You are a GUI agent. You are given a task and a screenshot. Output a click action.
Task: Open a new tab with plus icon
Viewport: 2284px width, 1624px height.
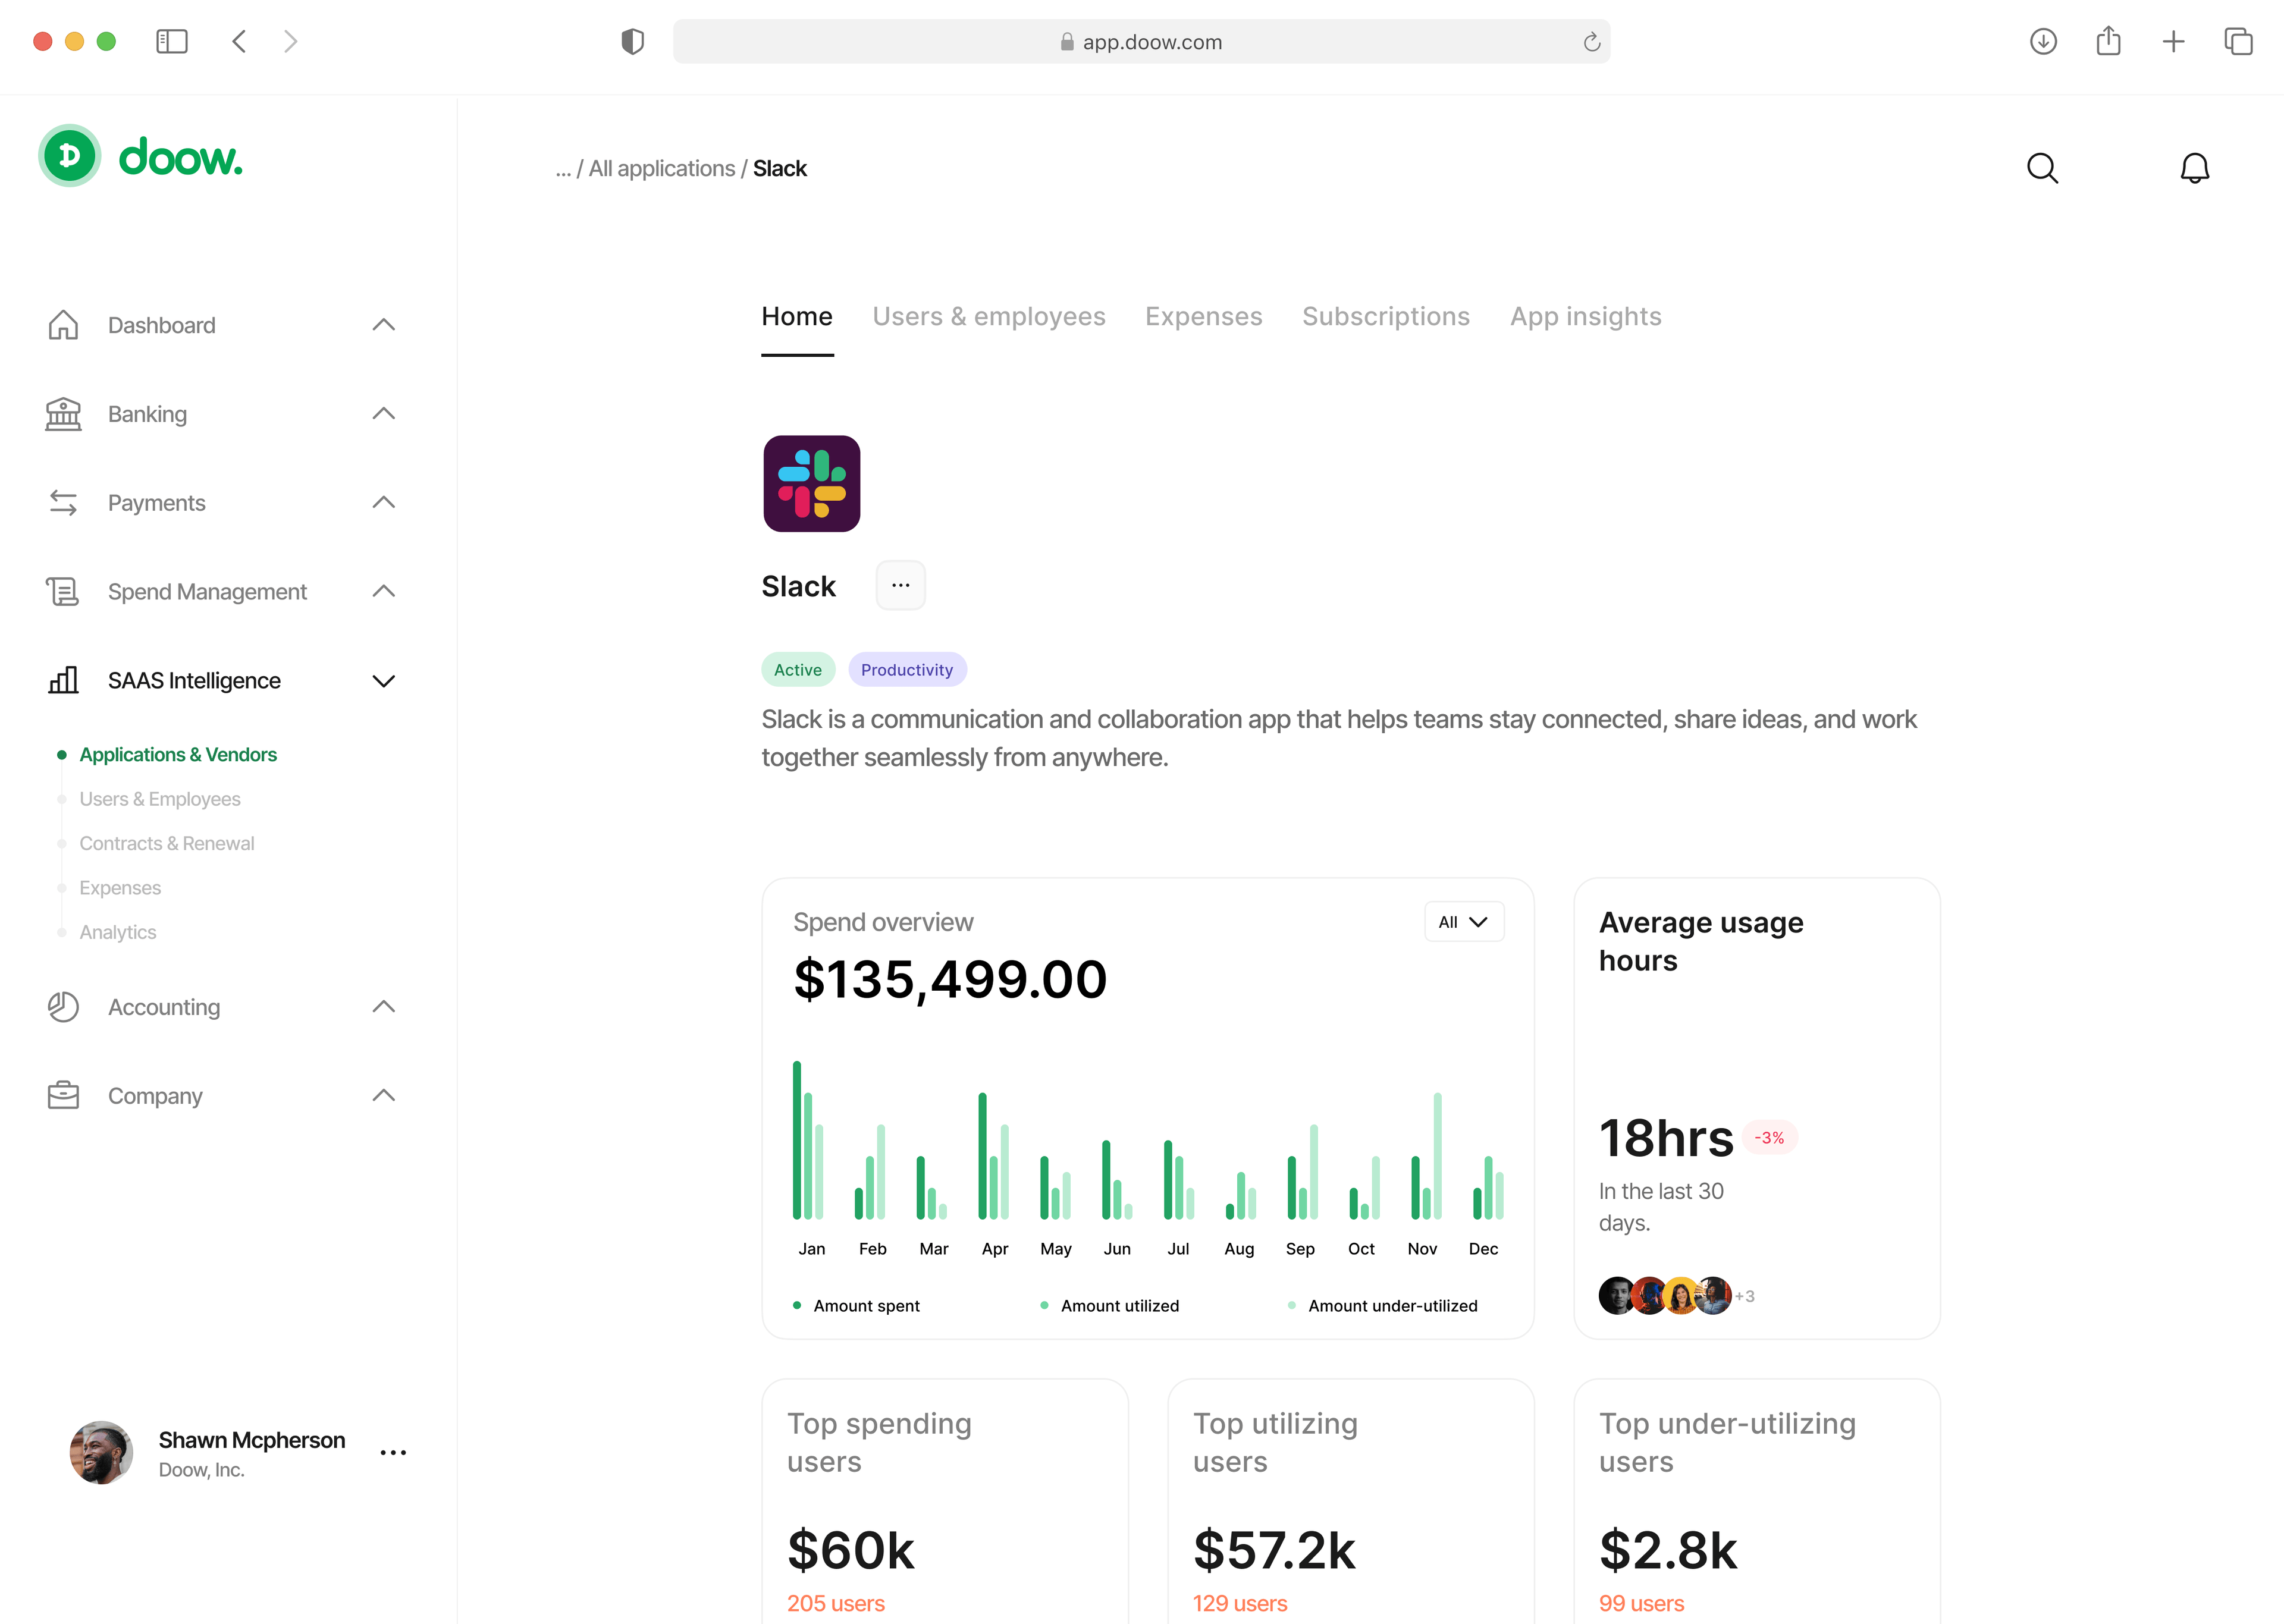[2173, 41]
